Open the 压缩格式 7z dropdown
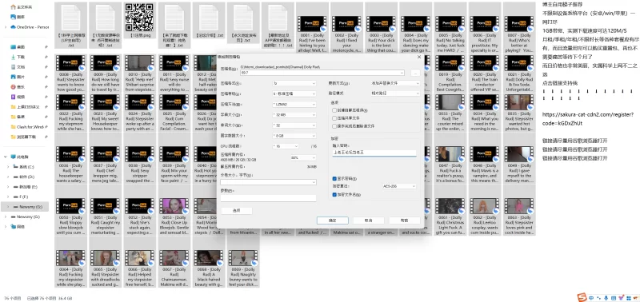The image size is (640, 302). [294, 83]
